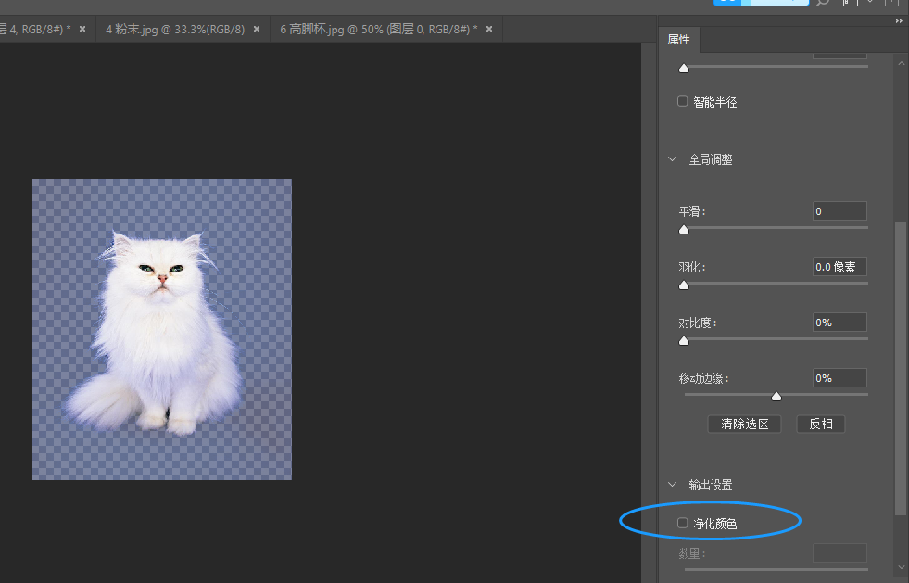Collapse the 输出设置 section chevron
The image size is (909, 583).
[673, 485]
